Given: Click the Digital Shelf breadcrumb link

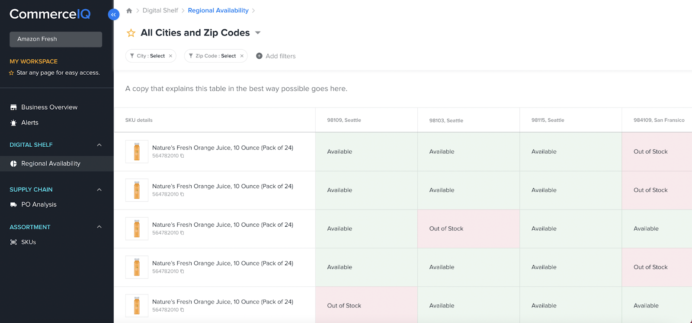Looking at the screenshot, I should click(160, 10).
